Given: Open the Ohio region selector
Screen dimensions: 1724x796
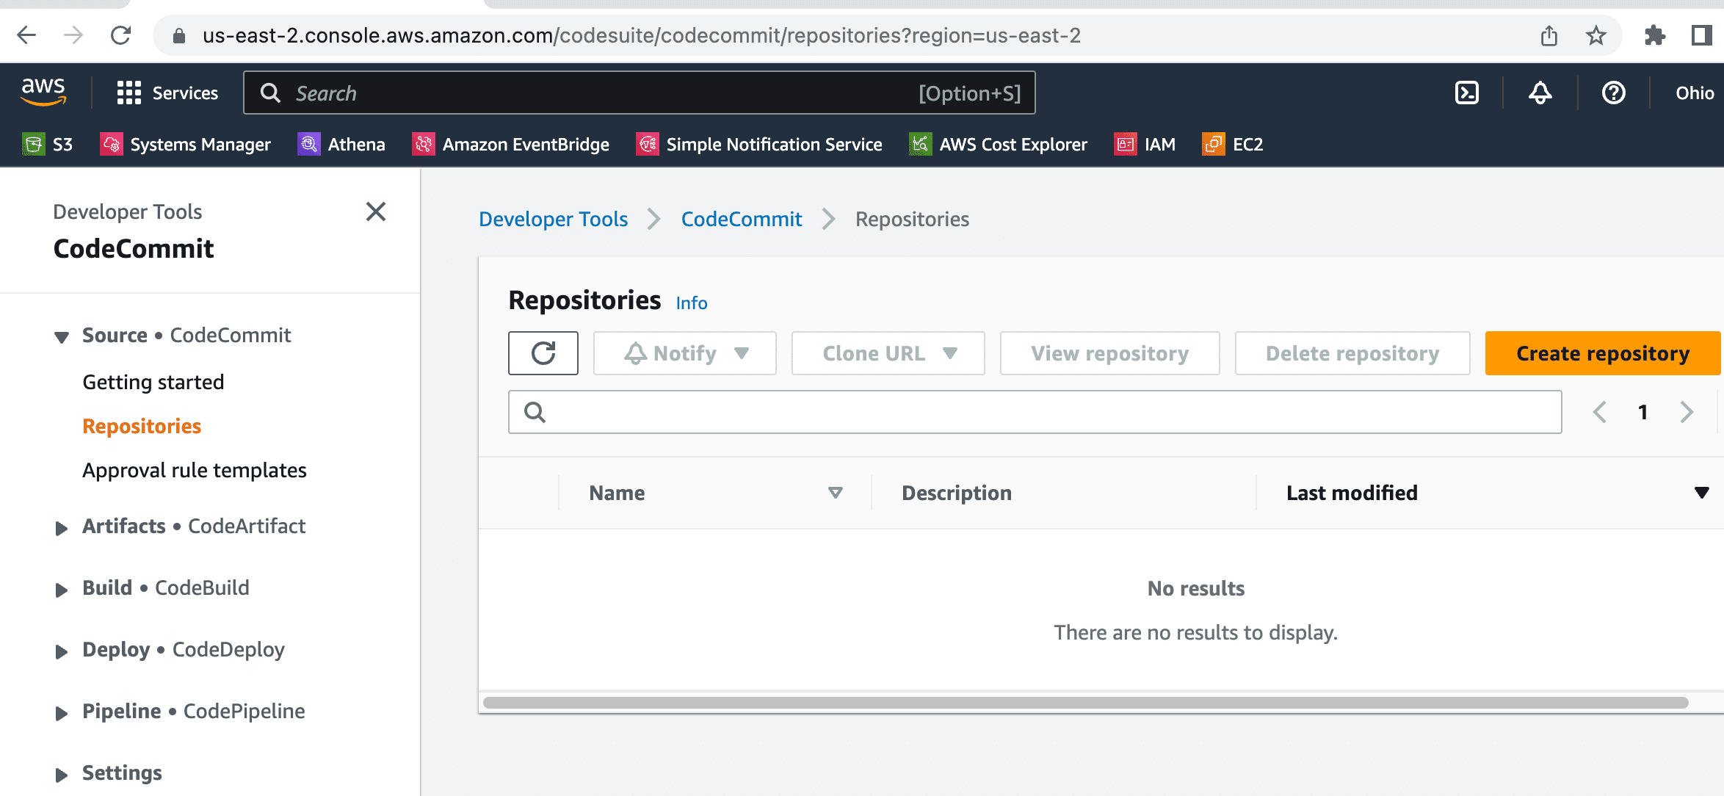Looking at the screenshot, I should tap(1694, 93).
